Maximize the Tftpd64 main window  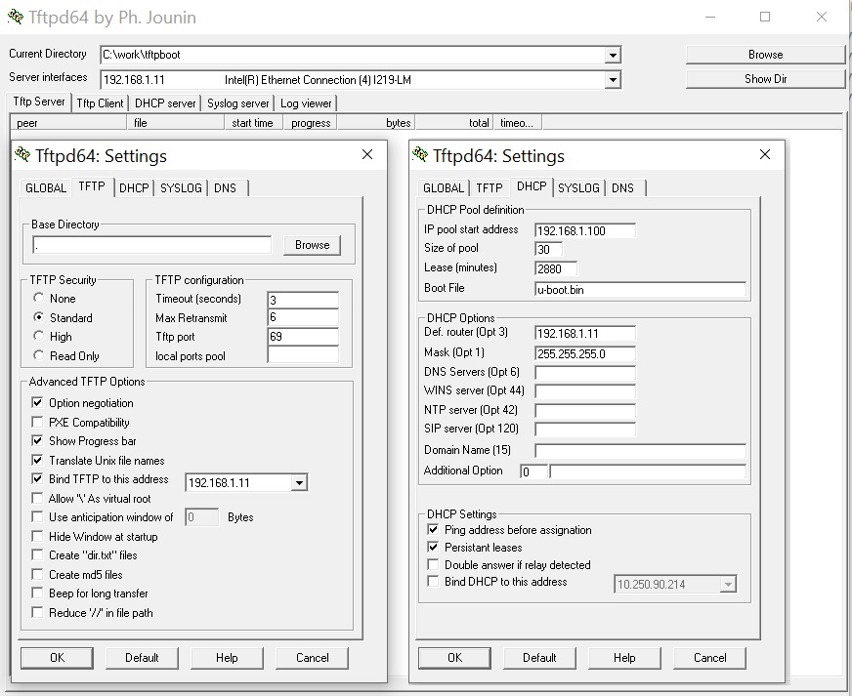tap(765, 17)
